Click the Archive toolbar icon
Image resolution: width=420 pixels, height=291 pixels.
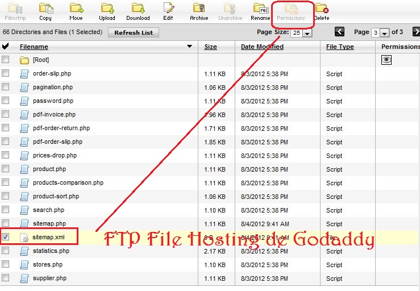pyautogui.click(x=199, y=8)
